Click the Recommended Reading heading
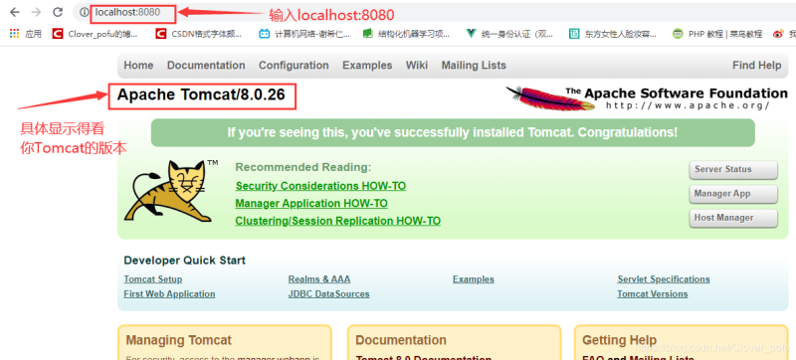This screenshot has width=796, height=360. 303,167
